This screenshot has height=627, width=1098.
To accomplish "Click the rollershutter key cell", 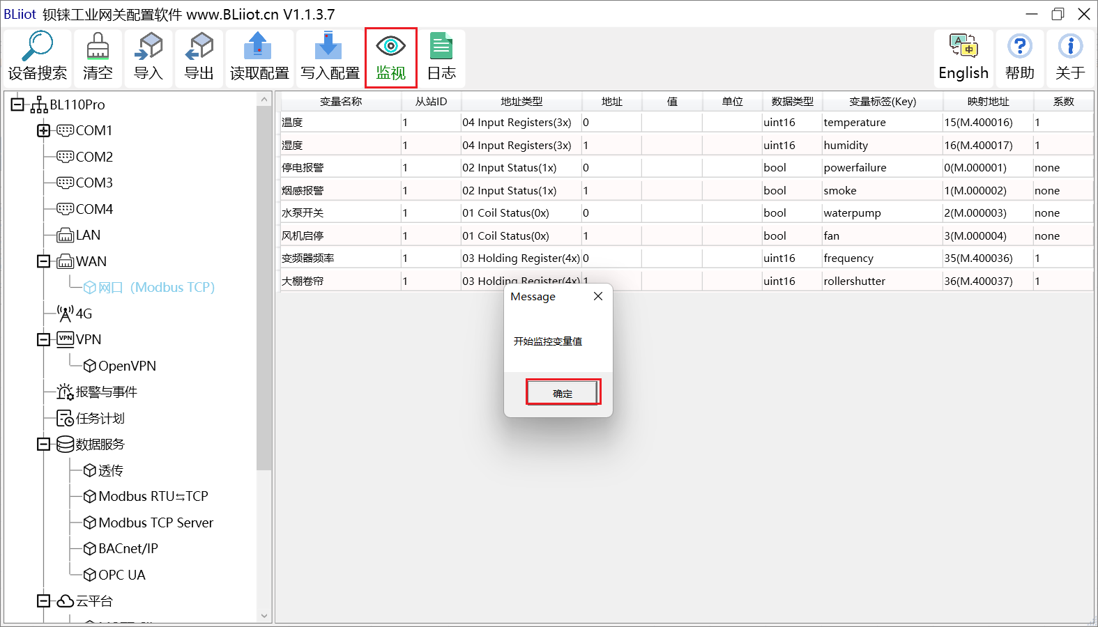I will coord(882,281).
